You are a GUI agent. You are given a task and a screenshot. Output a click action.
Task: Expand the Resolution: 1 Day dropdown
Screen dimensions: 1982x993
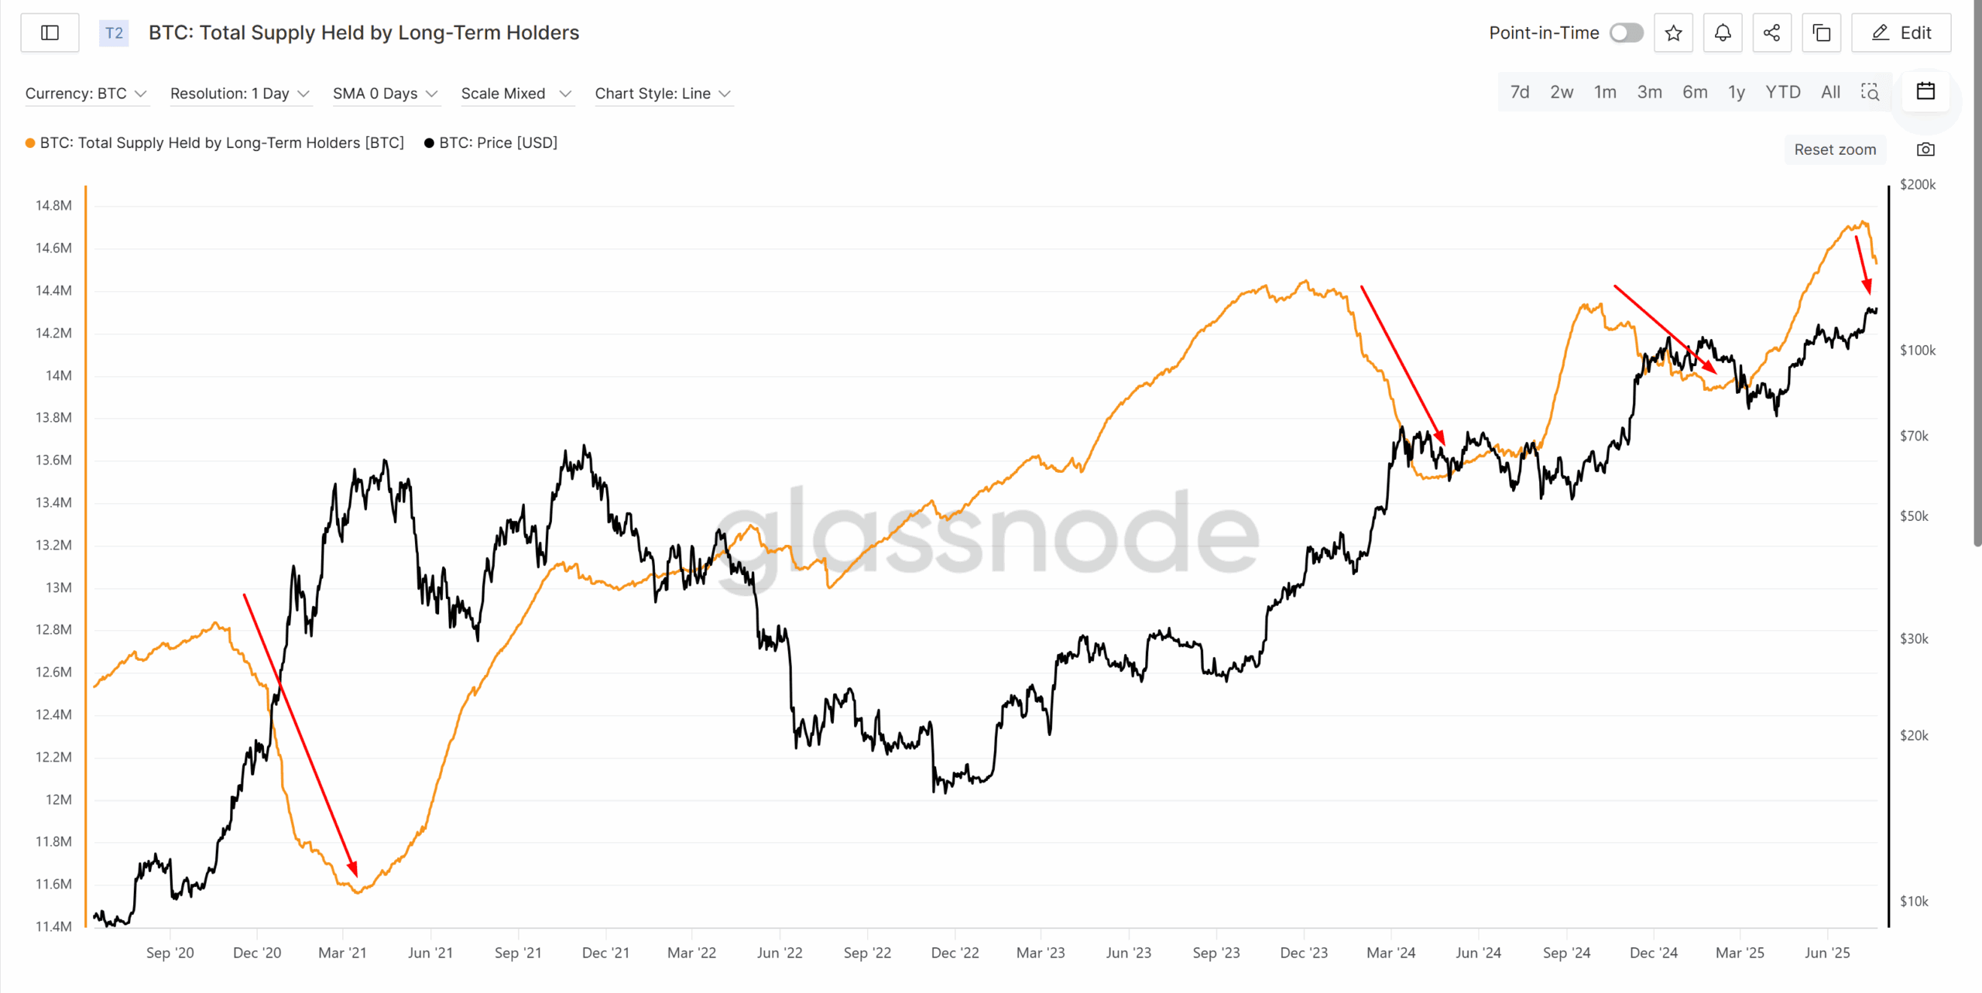point(240,94)
